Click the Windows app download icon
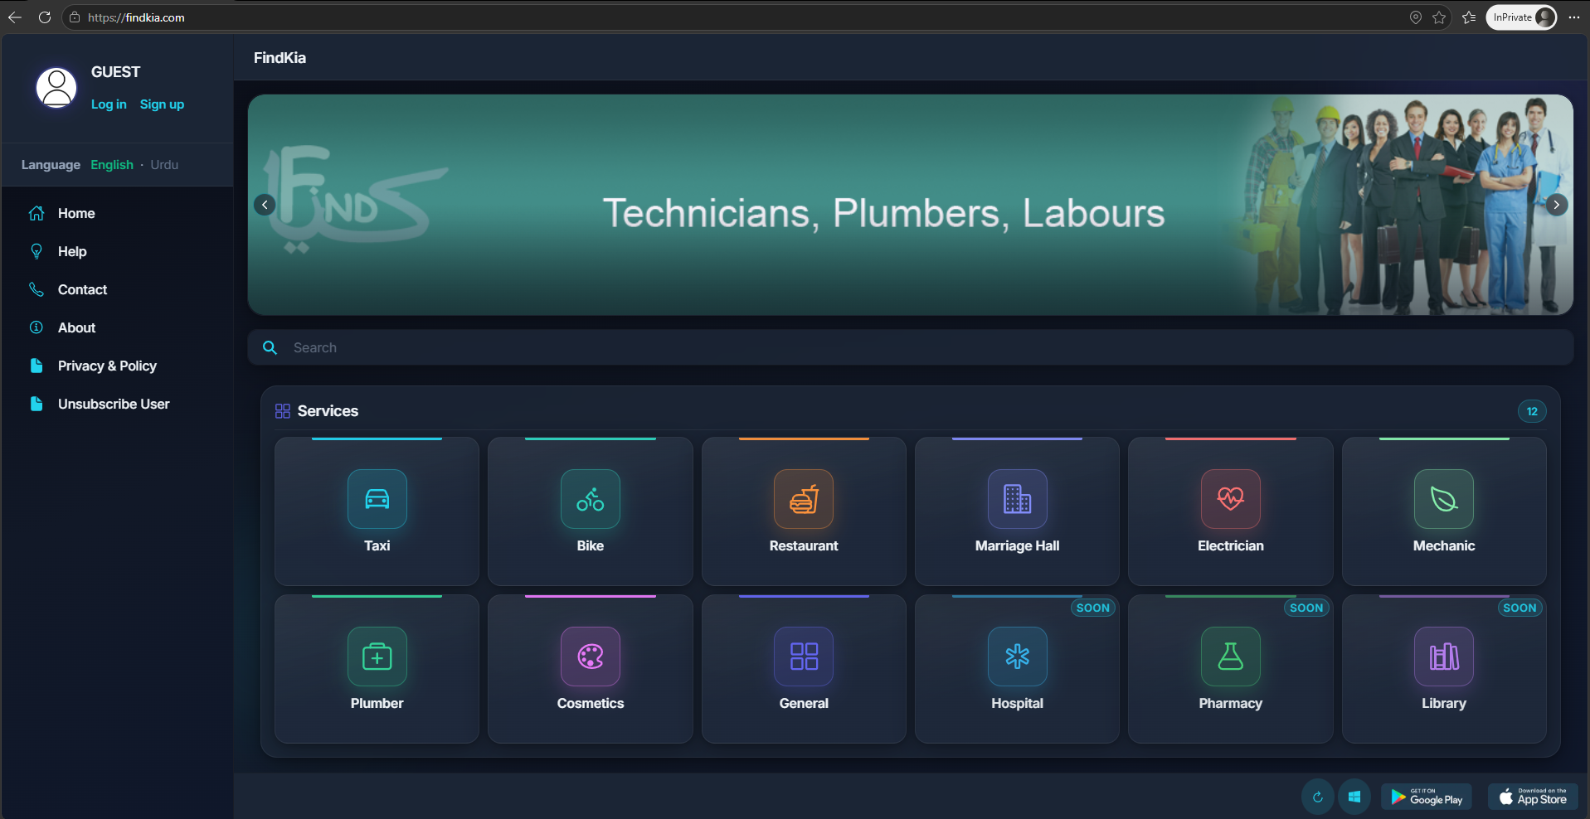Screen dimensions: 1590x819 1354,797
